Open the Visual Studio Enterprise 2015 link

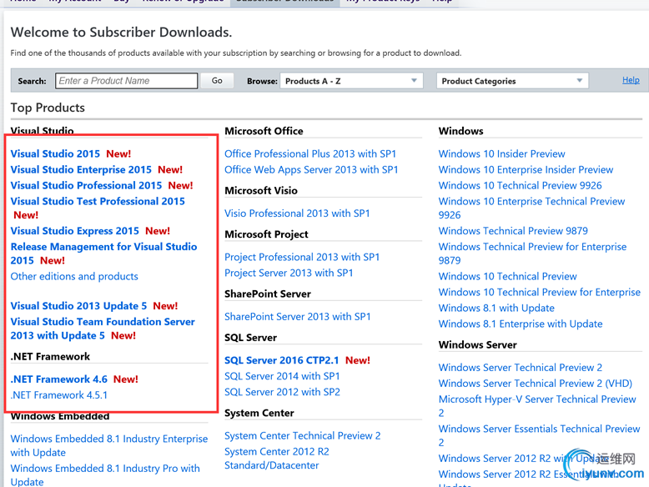point(81,169)
